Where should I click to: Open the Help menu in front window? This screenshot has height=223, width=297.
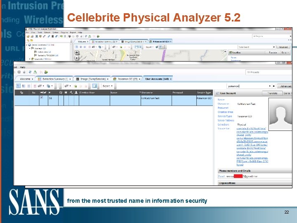pyautogui.click(x=23, y=67)
